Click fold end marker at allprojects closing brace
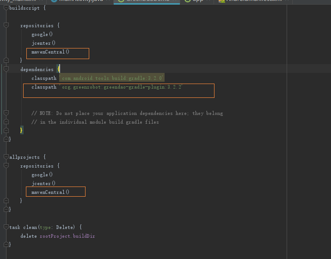331x259 pixels. click(6, 209)
